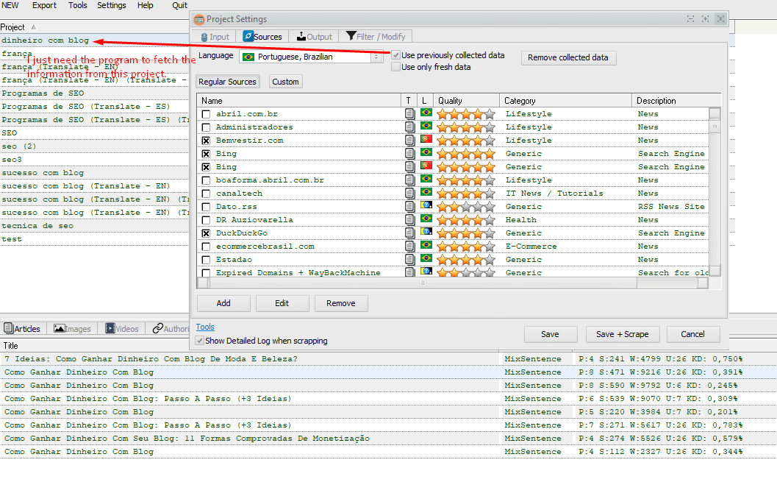Enable the Administradores source checkbox
The height and width of the screenshot is (482, 777).
pyautogui.click(x=206, y=127)
